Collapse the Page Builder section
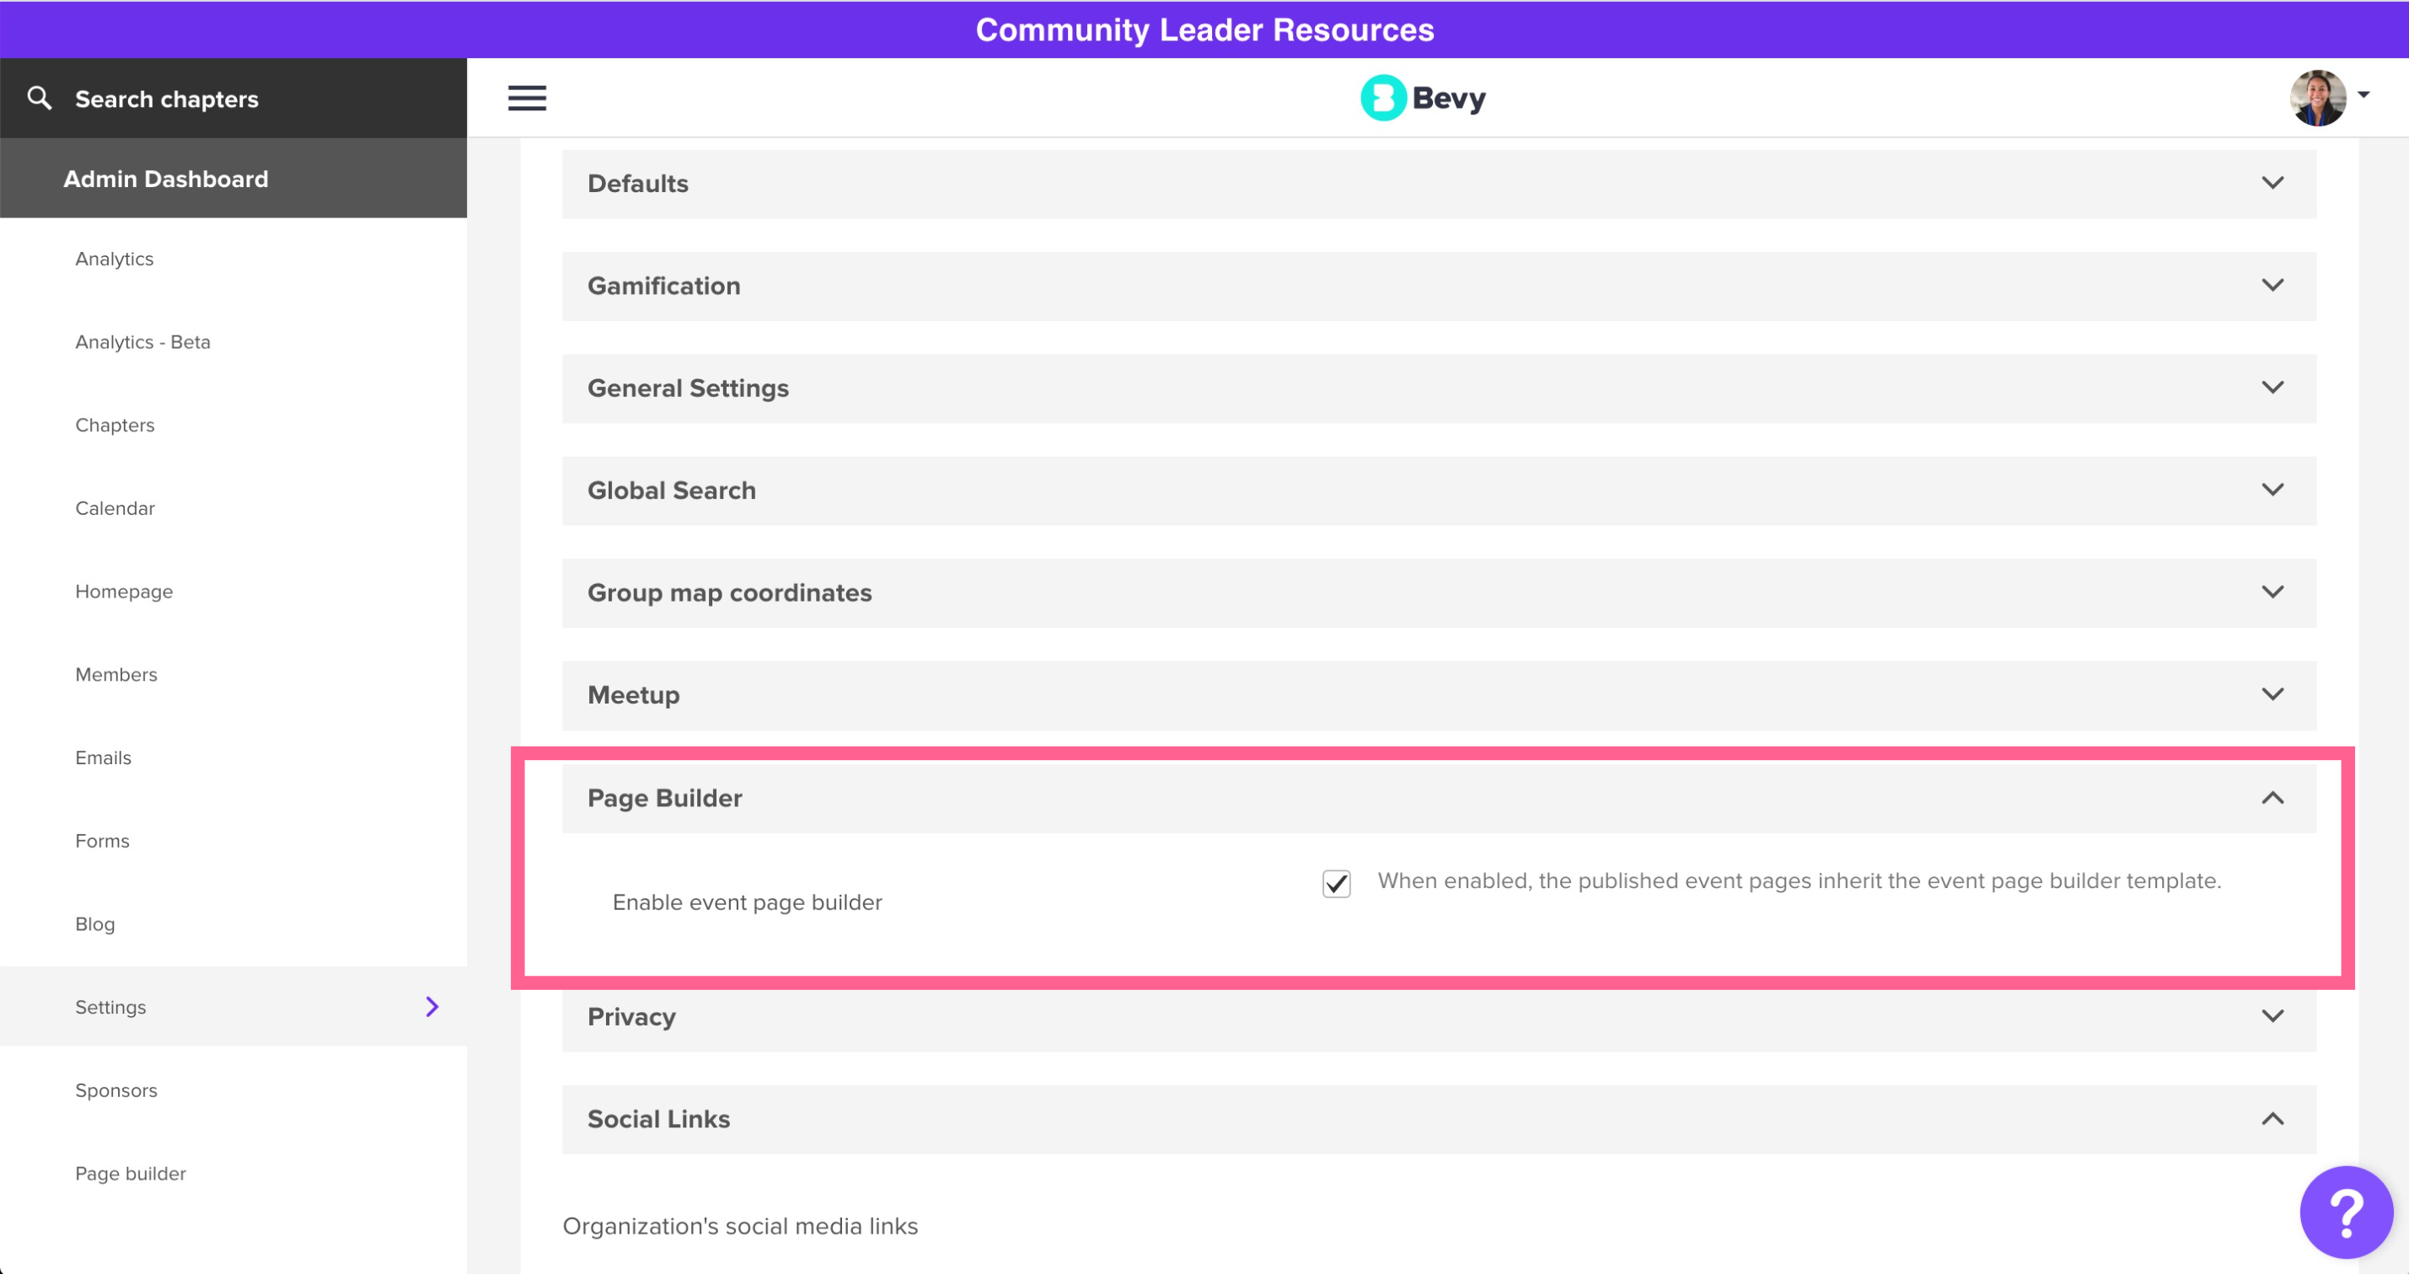2409x1274 pixels. (2272, 797)
